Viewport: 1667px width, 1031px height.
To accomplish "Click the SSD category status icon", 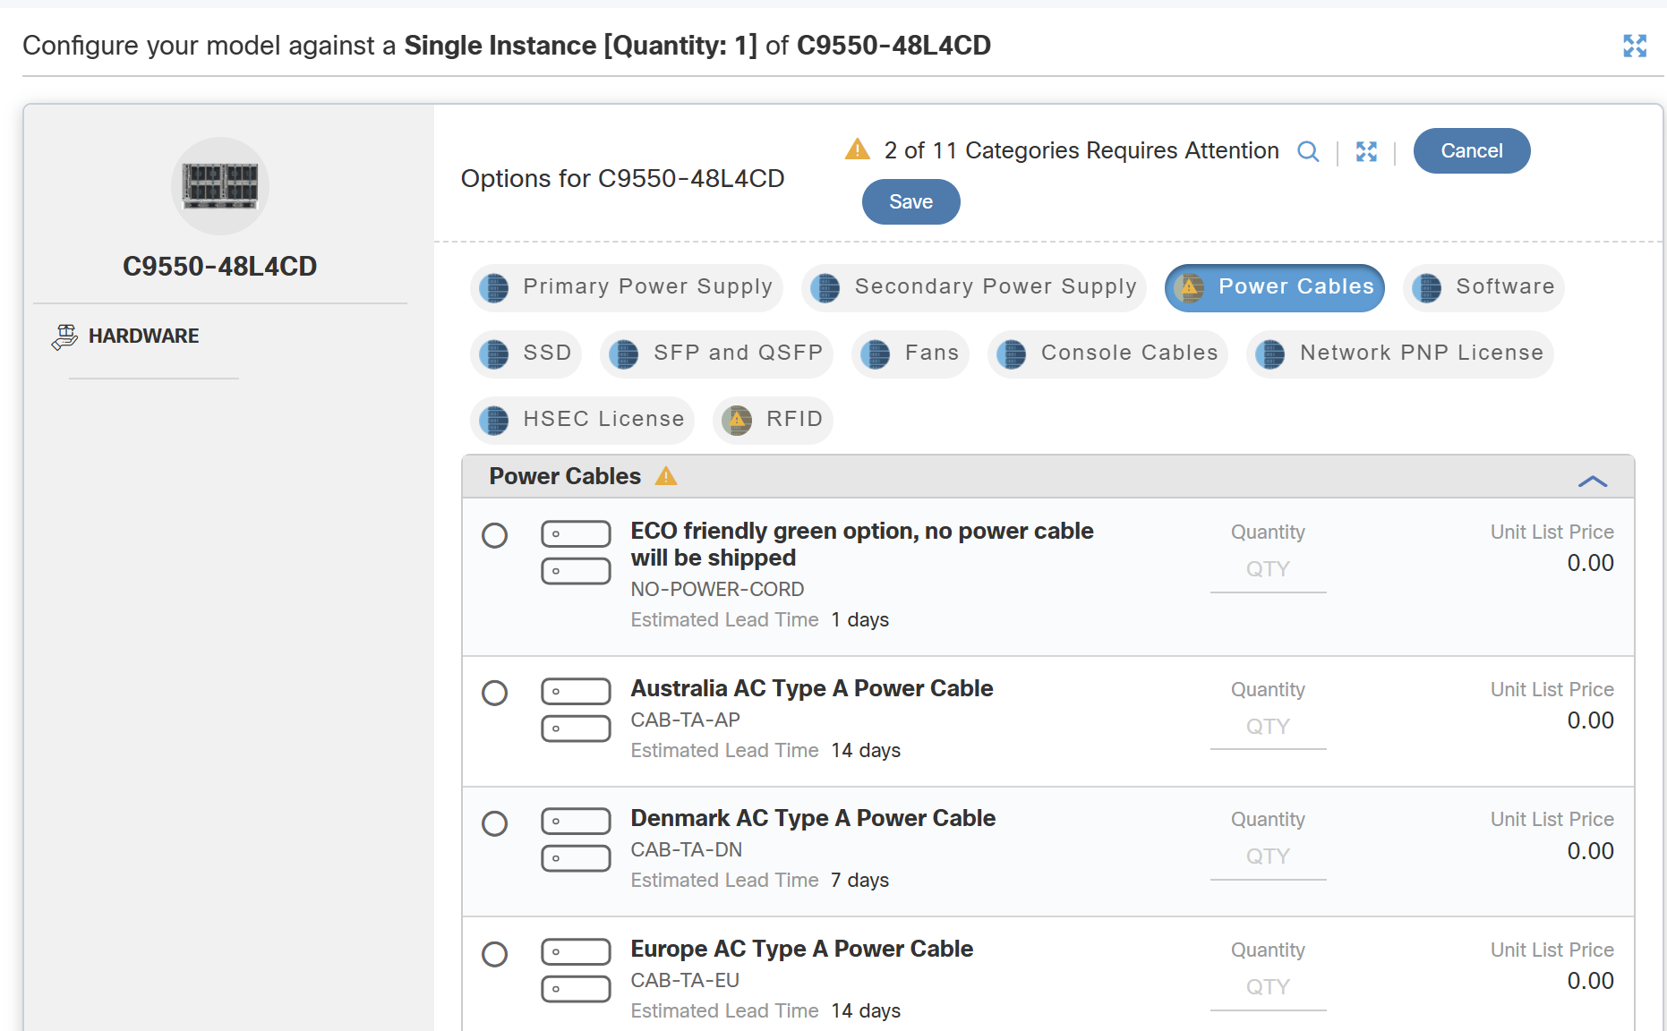I will click(x=494, y=354).
